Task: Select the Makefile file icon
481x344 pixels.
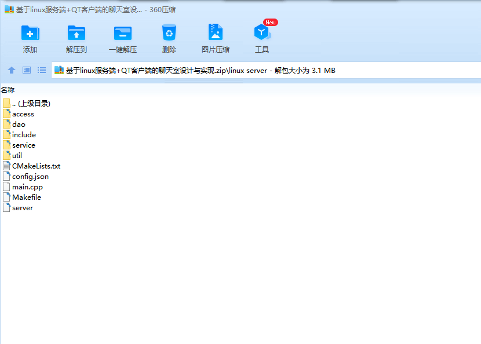Action: coord(7,197)
